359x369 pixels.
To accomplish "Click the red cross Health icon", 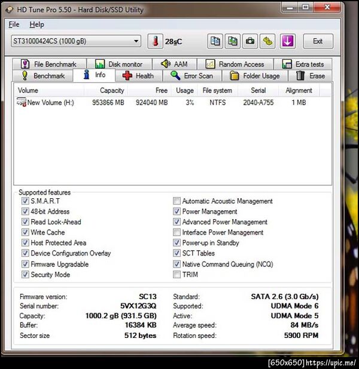I will pyautogui.click(x=127, y=76).
